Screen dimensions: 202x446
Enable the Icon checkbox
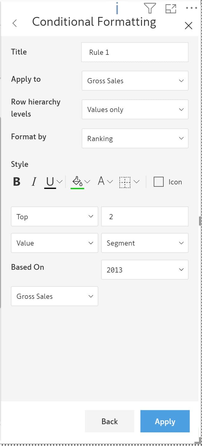159,182
